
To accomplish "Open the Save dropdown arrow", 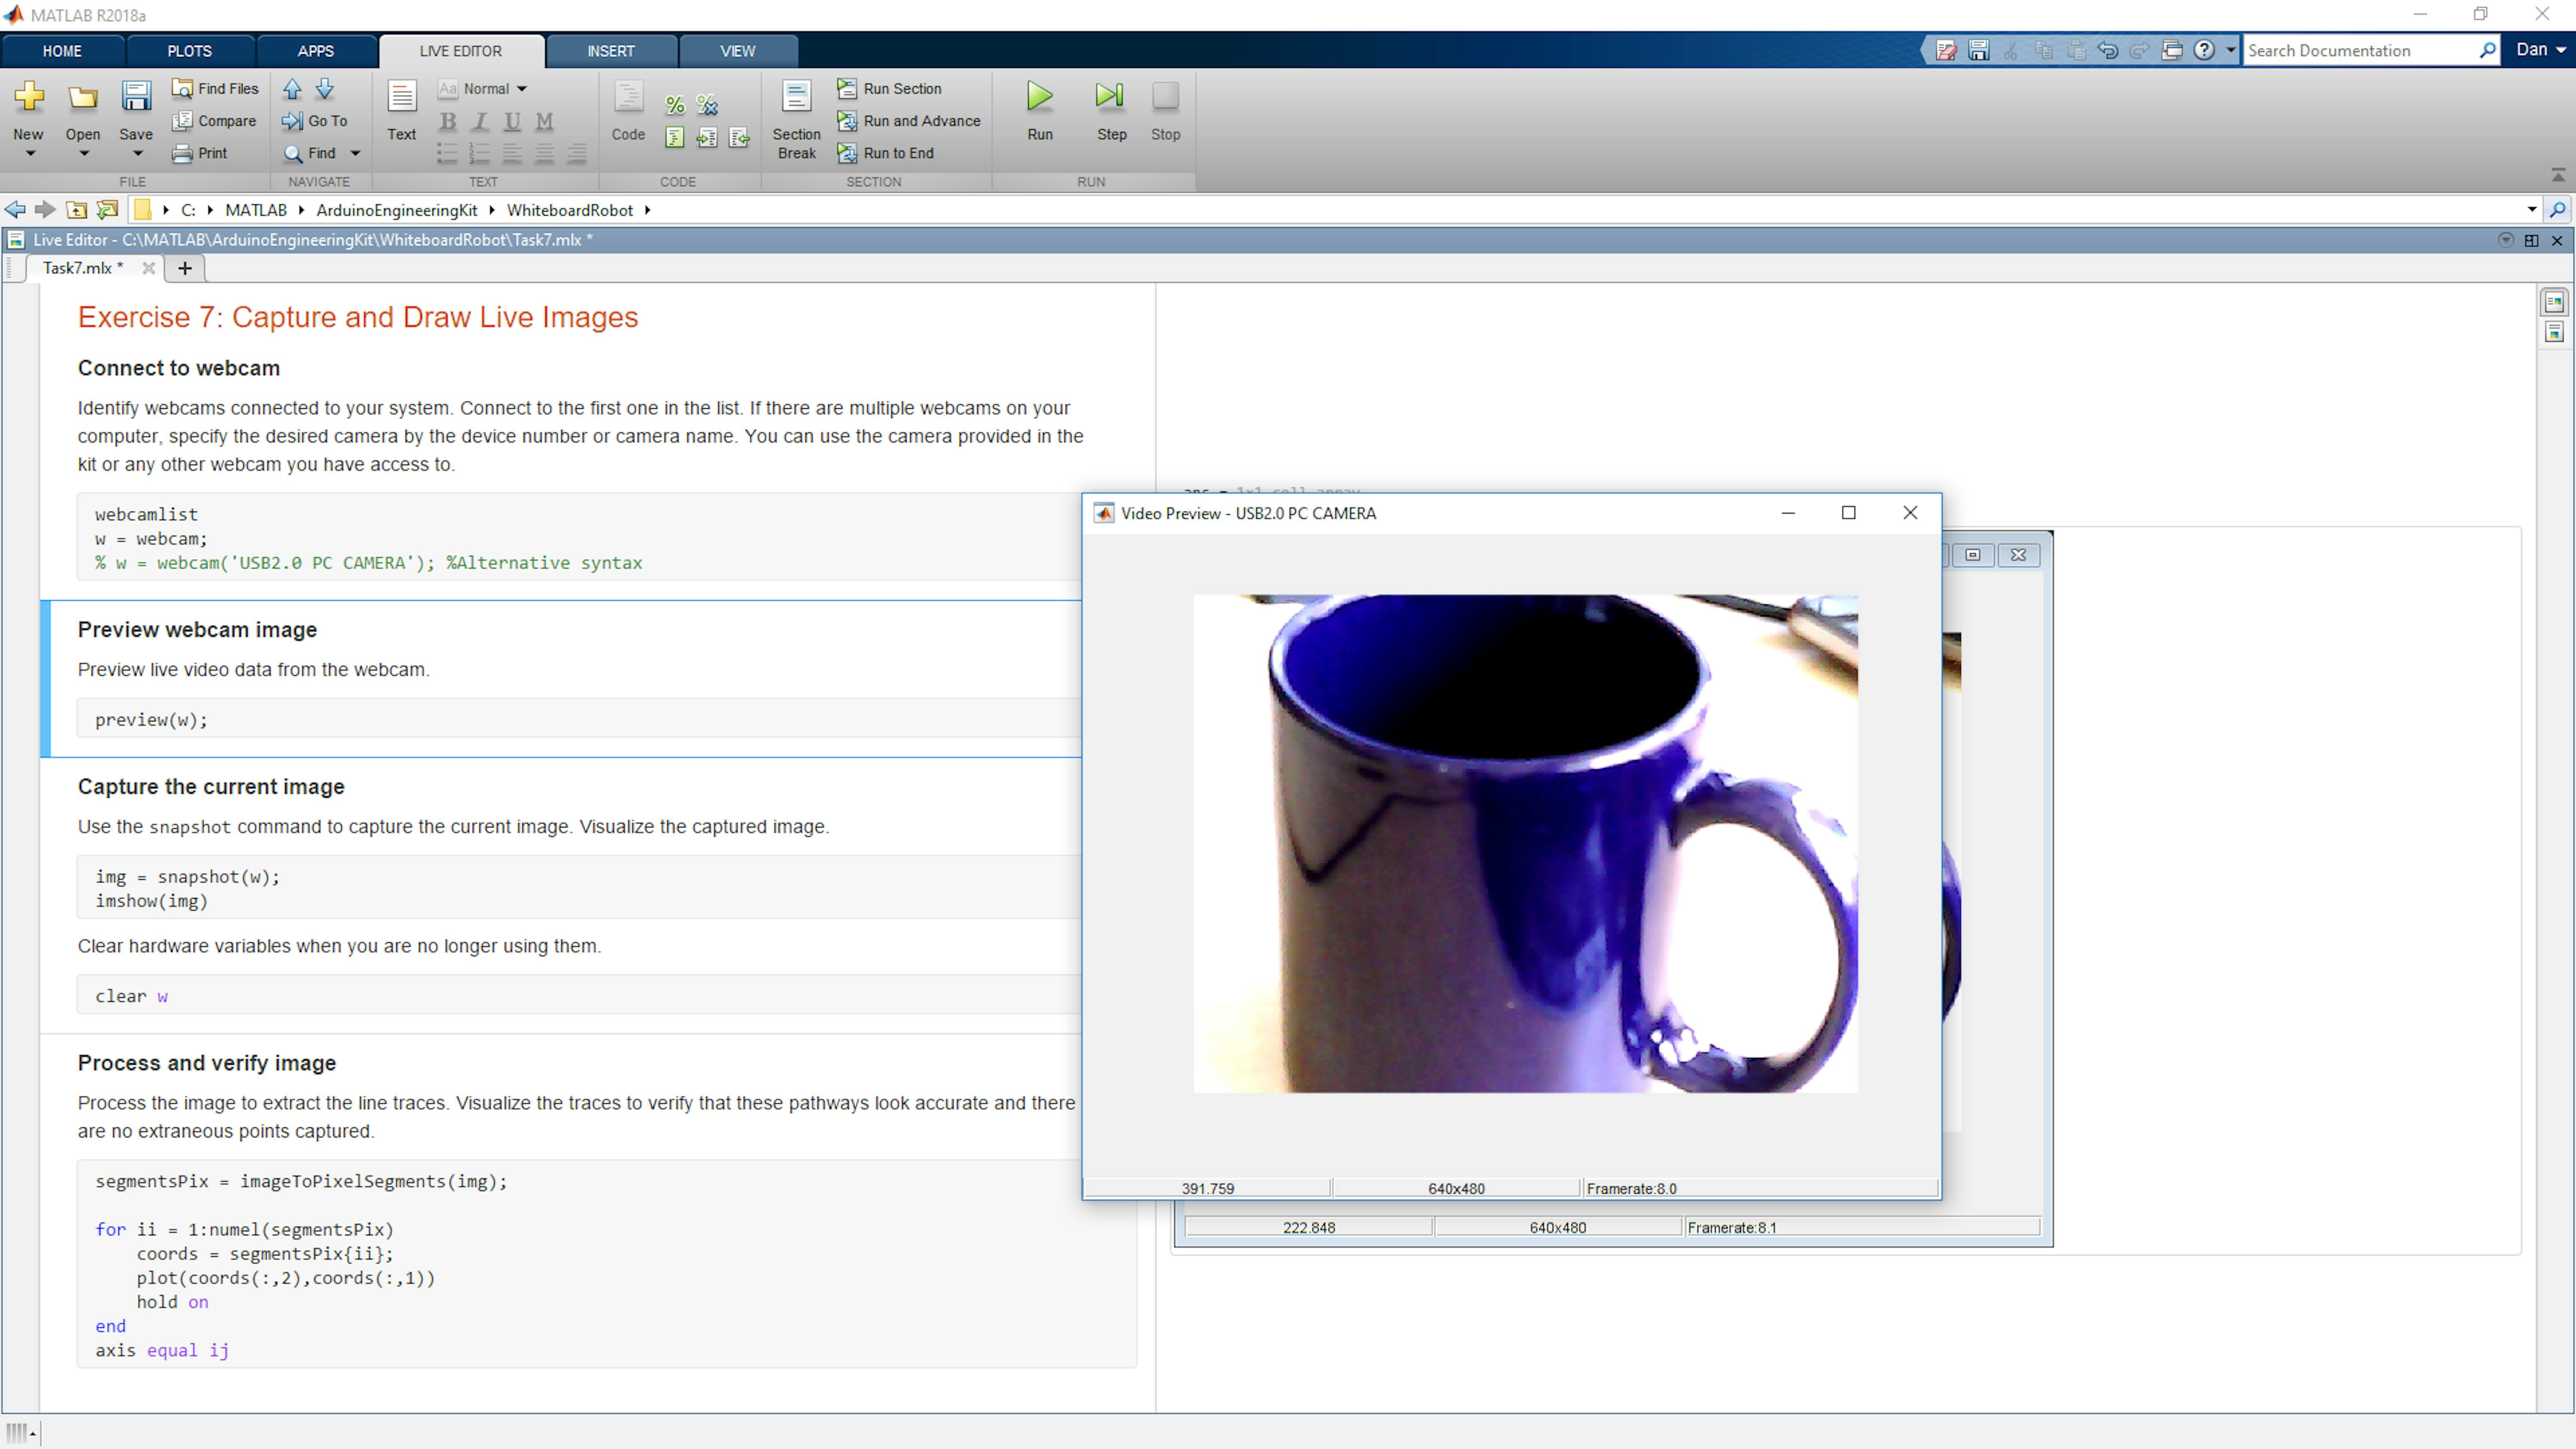I will click(x=138, y=154).
